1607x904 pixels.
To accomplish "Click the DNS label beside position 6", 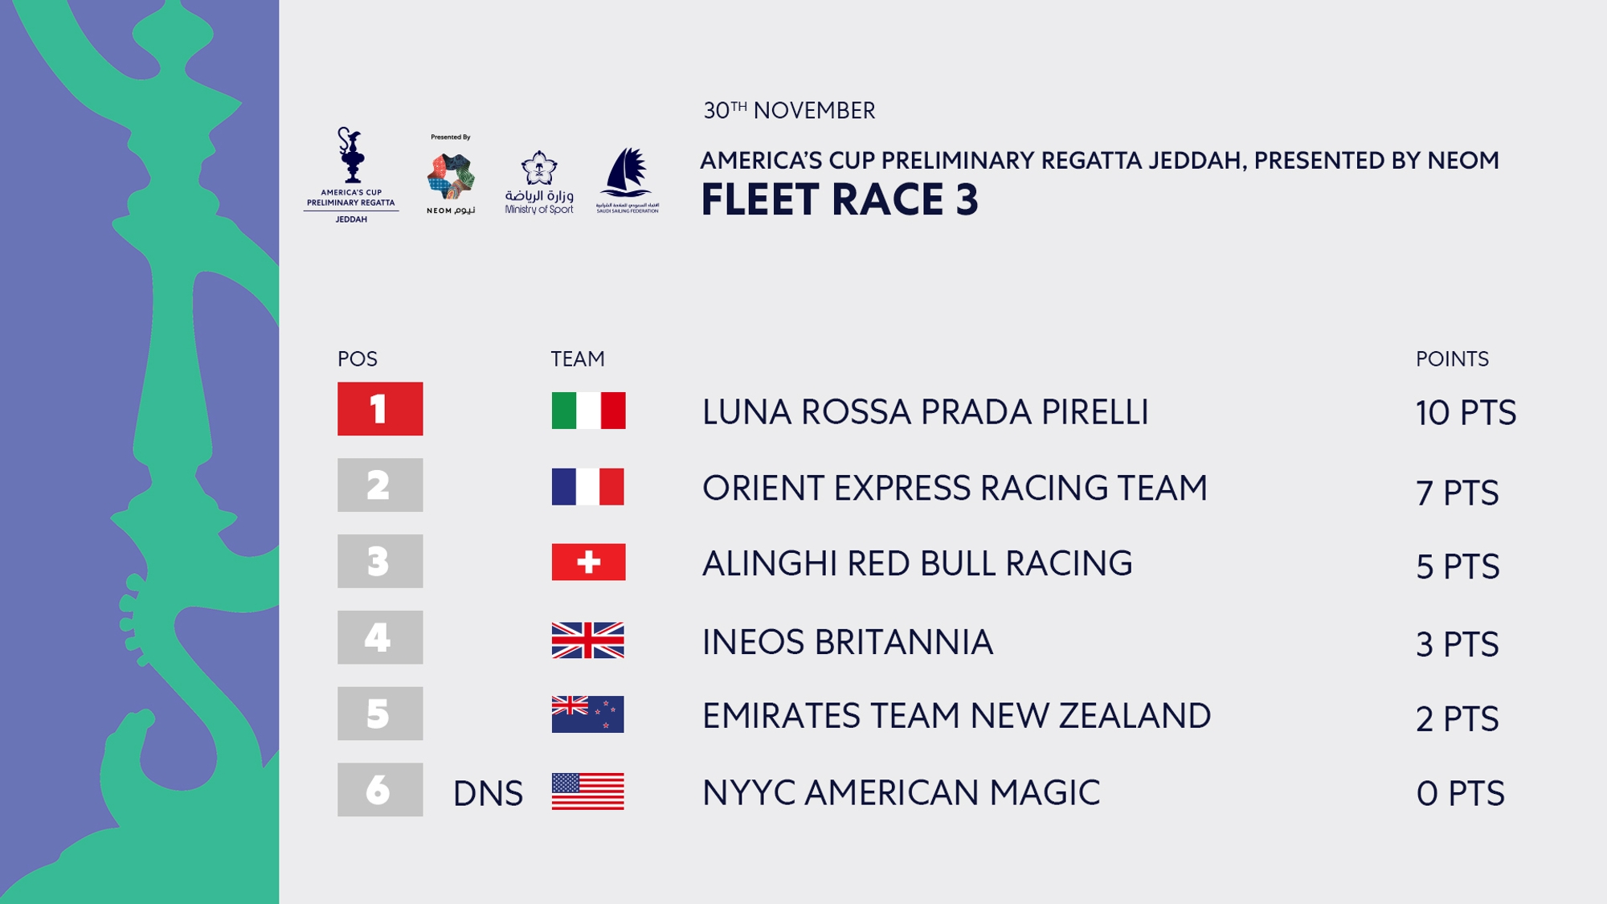I will [x=488, y=794].
